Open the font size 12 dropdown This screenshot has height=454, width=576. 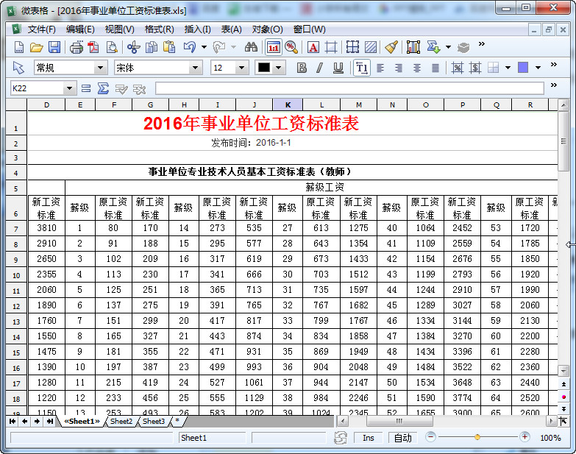pos(241,68)
